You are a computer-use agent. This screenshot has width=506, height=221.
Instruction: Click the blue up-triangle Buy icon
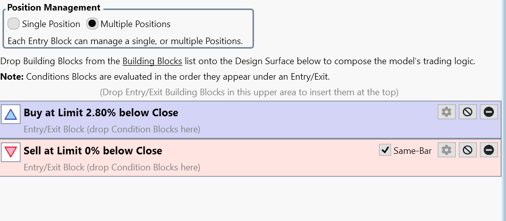[11, 114]
